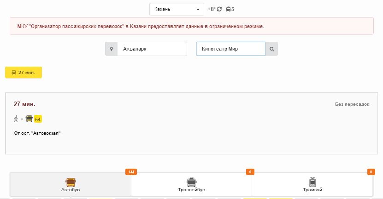383x199 pixels.
Task: Click the bus count icon near 5
Action: [228, 9]
